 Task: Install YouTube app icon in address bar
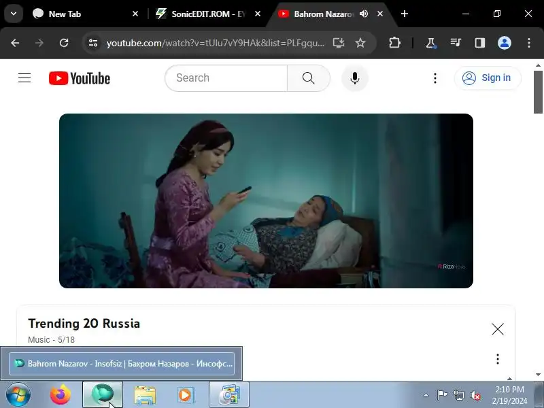pos(338,43)
